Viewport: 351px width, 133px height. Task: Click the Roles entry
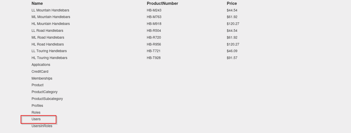tap(36, 112)
